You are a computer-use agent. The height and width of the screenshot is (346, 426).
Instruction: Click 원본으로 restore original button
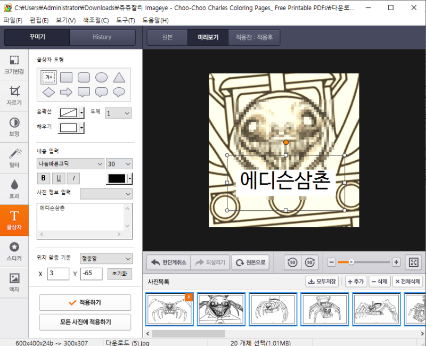[x=250, y=262]
